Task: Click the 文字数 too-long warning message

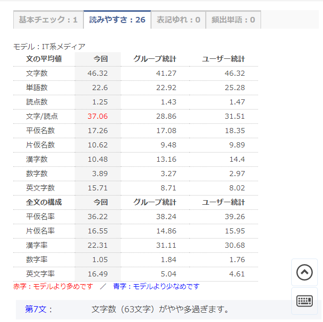Action: [160, 309]
